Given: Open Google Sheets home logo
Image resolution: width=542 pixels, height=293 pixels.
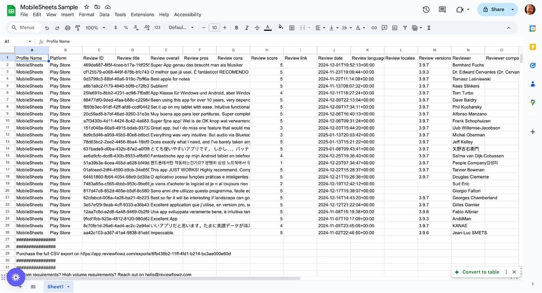Looking at the screenshot, I should point(11,10).
